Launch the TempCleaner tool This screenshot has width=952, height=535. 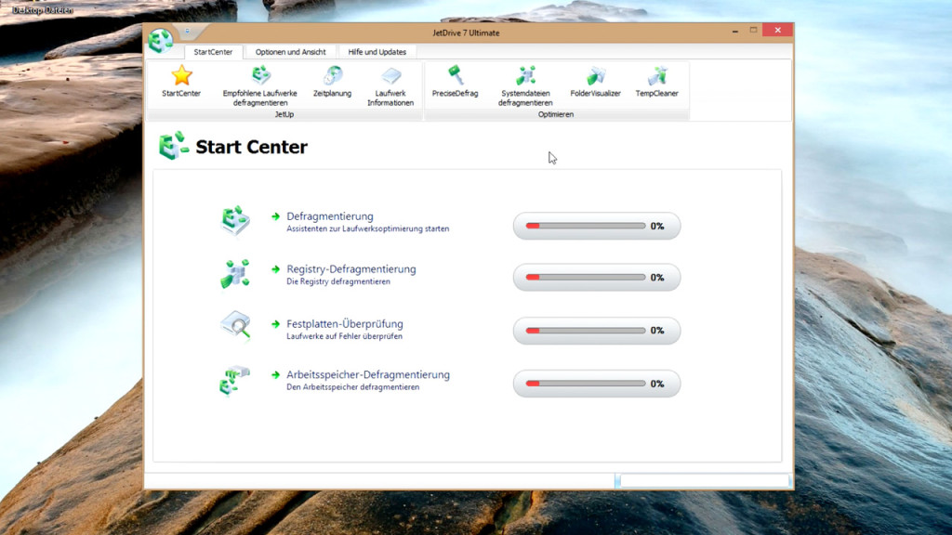pos(656,76)
